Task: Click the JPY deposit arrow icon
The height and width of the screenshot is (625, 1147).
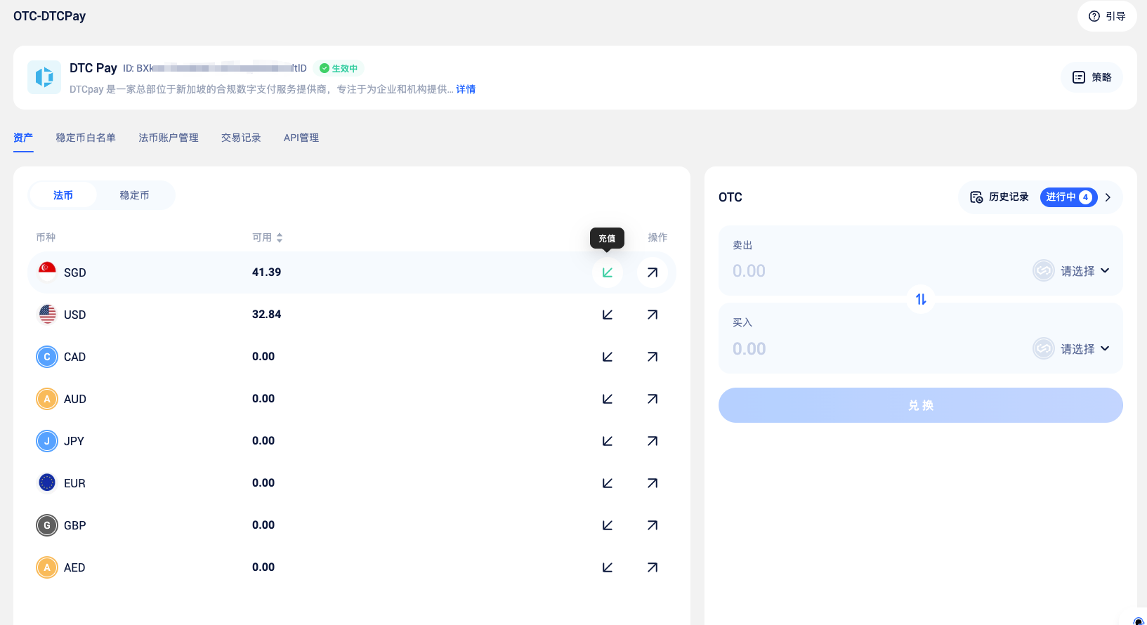Action: pos(607,441)
